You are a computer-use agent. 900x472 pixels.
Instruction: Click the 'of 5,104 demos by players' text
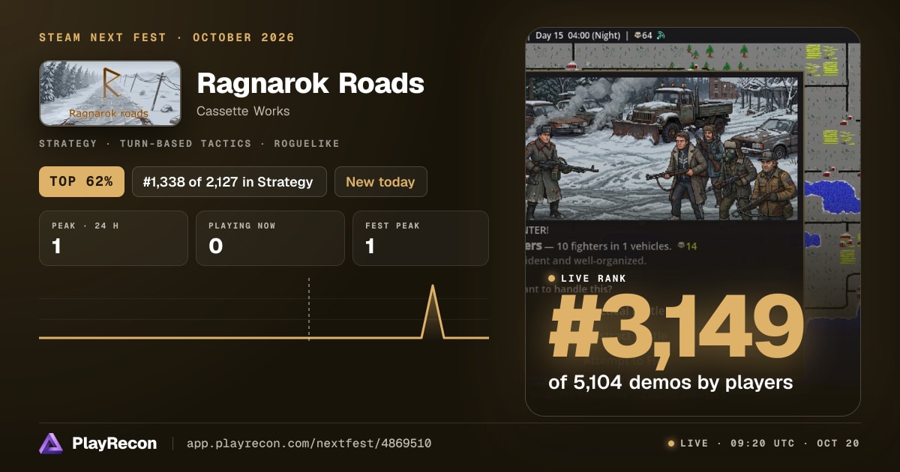click(x=670, y=382)
